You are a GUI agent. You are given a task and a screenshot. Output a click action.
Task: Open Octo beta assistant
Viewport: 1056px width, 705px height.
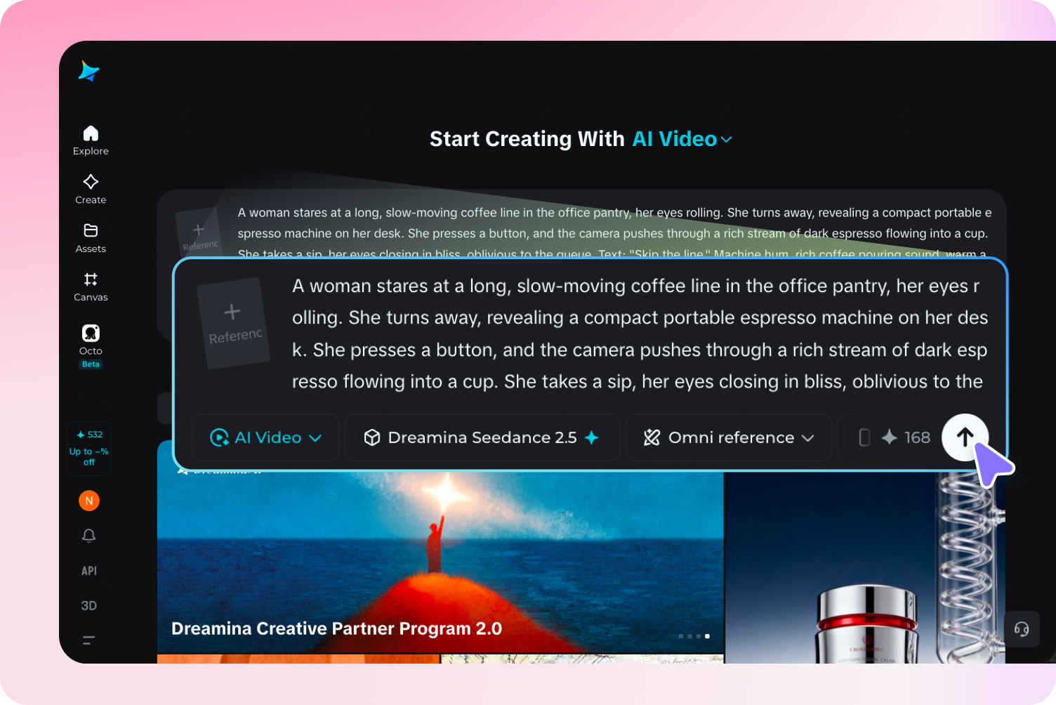point(91,345)
